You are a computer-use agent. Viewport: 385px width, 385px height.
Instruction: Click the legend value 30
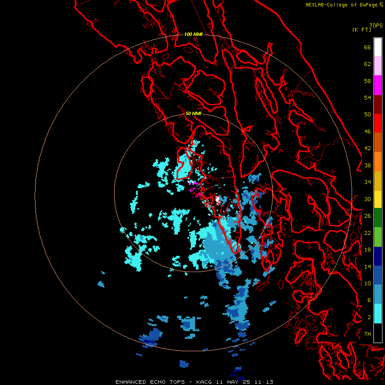367,199
